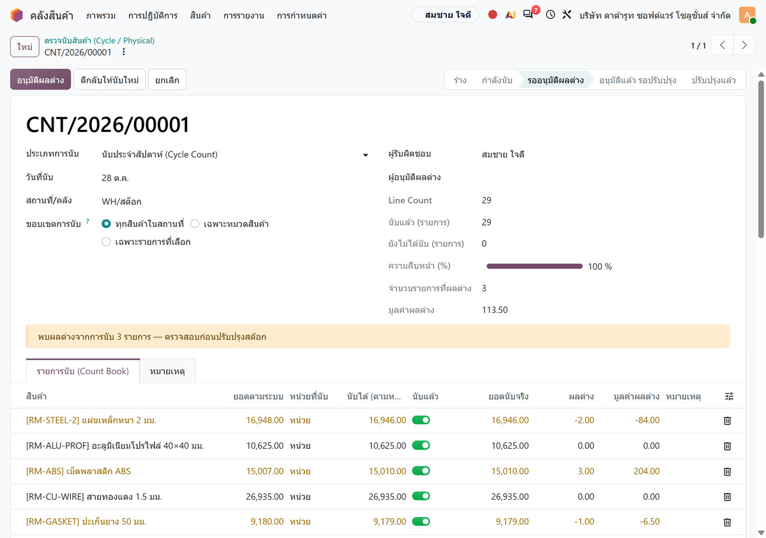This screenshot has width=766, height=538.
Task: Click the 'อนุมัติผลต่าง' button
Action: point(40,80)
